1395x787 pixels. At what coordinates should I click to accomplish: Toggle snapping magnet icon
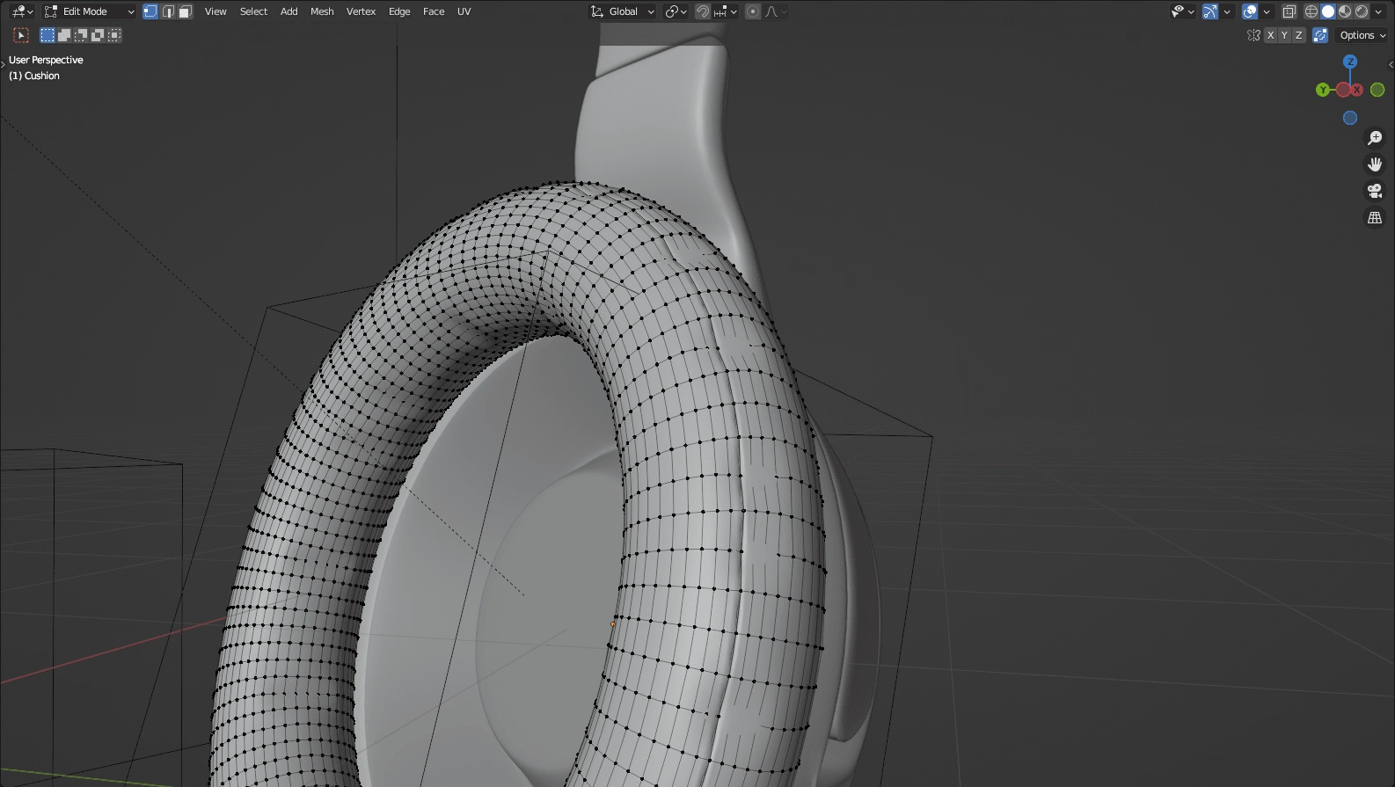[x=702, y=11]
